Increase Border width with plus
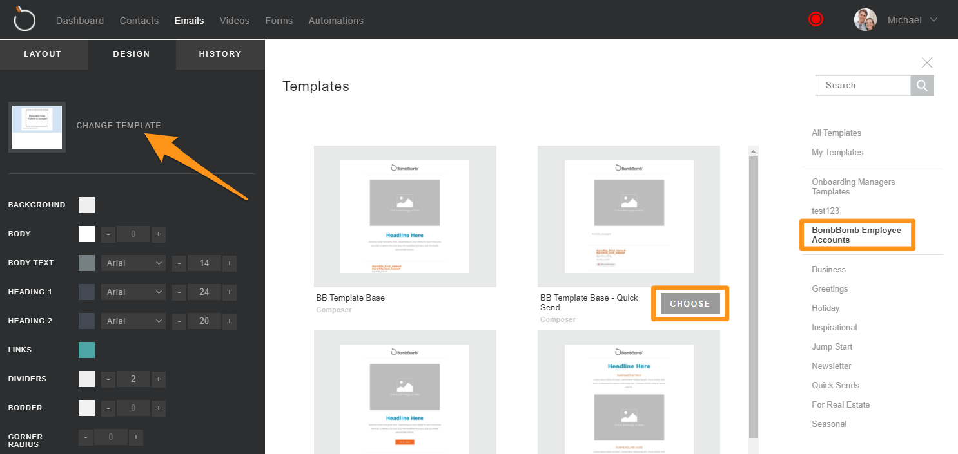 [159, 408]
